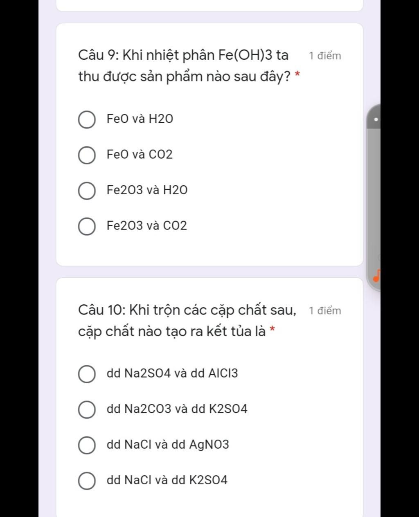The width and height of the screenshot is (419, 517).
Task: Click empty area below Fe2O3 và CO2 option
Action: coord(209,251)
